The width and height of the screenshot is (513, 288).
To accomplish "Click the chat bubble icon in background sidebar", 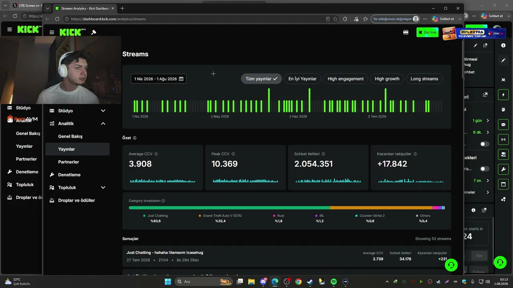I will (x=503, y=125).
